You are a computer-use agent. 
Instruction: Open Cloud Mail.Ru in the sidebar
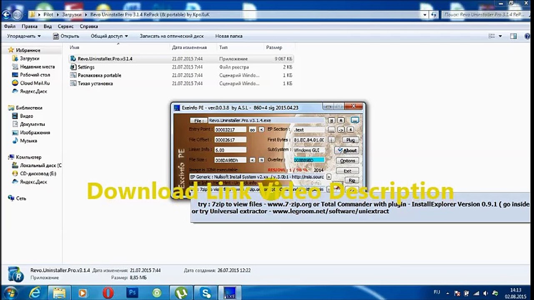(x=35, y=83)
